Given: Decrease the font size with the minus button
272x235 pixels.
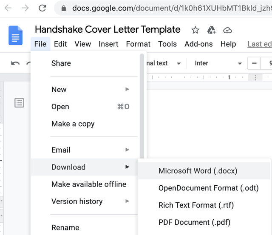Looking at the screenshot, I should tap(254, 63).
